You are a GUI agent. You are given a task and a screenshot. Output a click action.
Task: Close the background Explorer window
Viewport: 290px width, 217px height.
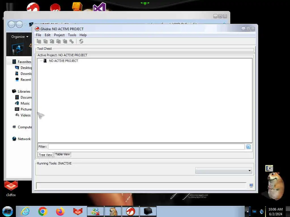coord(225,16)
